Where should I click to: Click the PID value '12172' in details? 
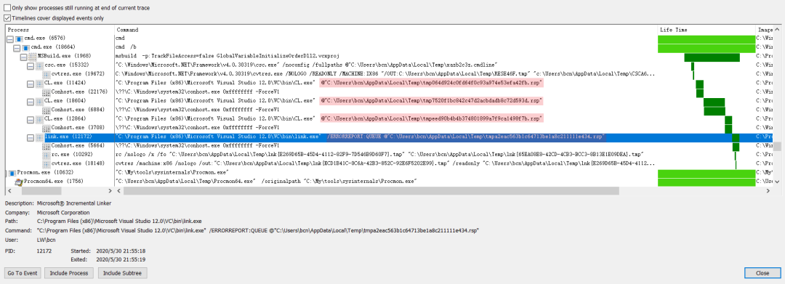(x=44, y=251)
